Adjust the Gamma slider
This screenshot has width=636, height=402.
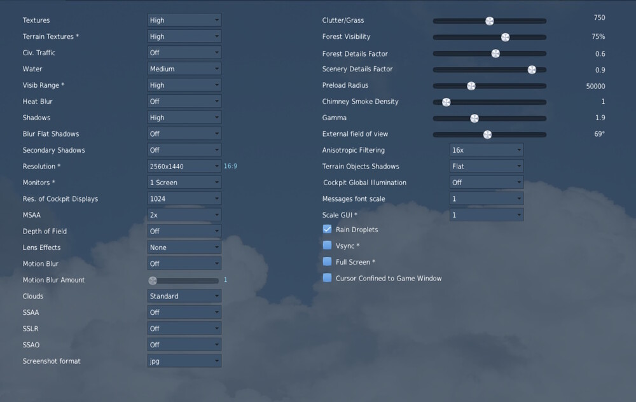pos(474,118)
